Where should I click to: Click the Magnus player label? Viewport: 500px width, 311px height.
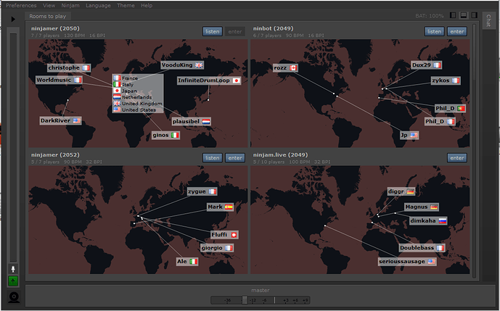coord(421,207)
